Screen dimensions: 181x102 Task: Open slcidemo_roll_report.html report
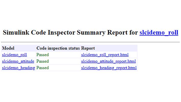pos(105,55)
